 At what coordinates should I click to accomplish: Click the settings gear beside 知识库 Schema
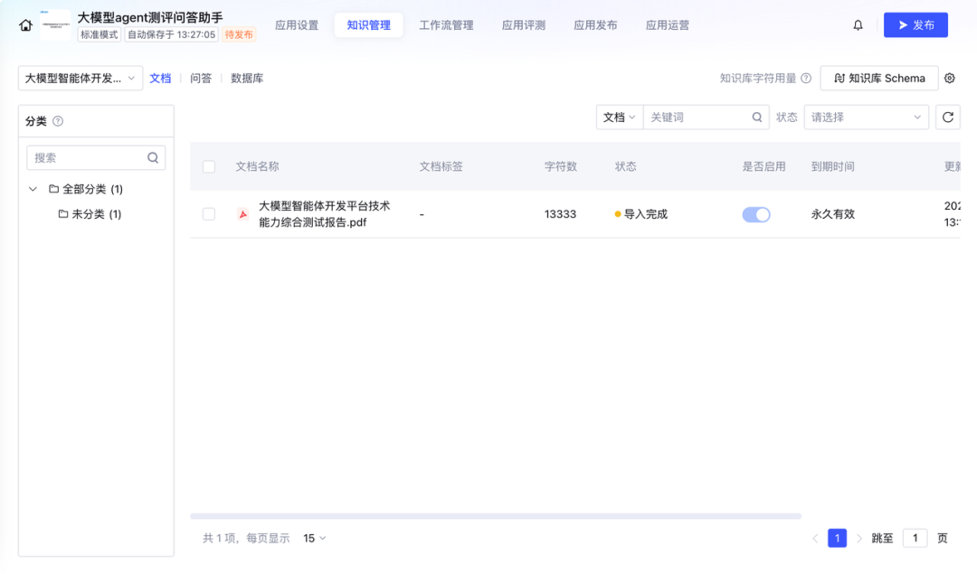(949, 78)
